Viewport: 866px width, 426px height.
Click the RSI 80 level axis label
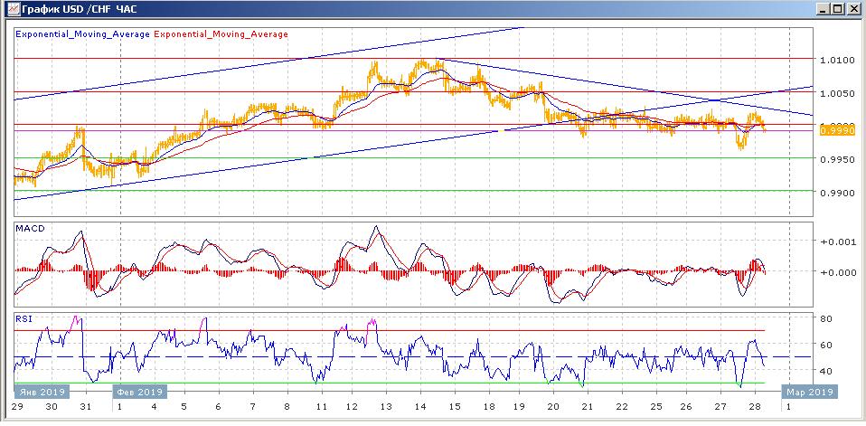(825, 319)
